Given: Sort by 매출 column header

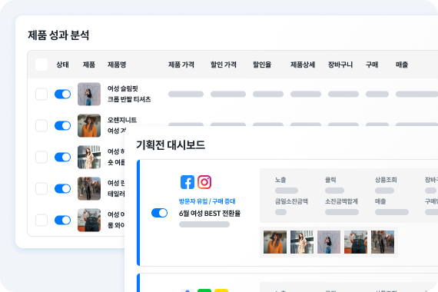Looking at the screenshot, I should click(x=402, y=65).
